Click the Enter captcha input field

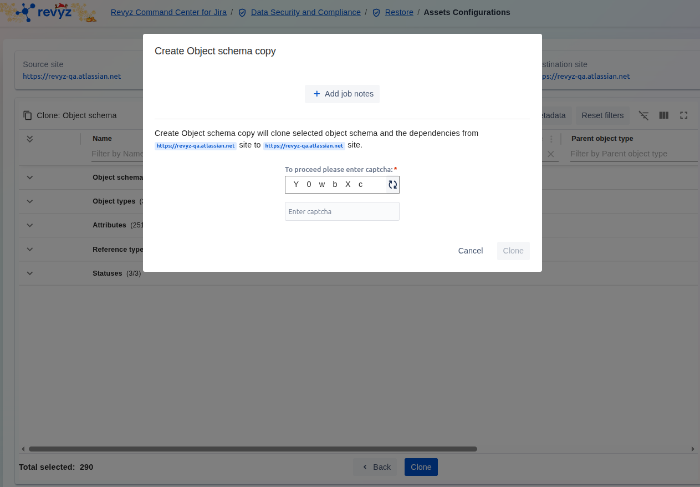pos(341,211)
